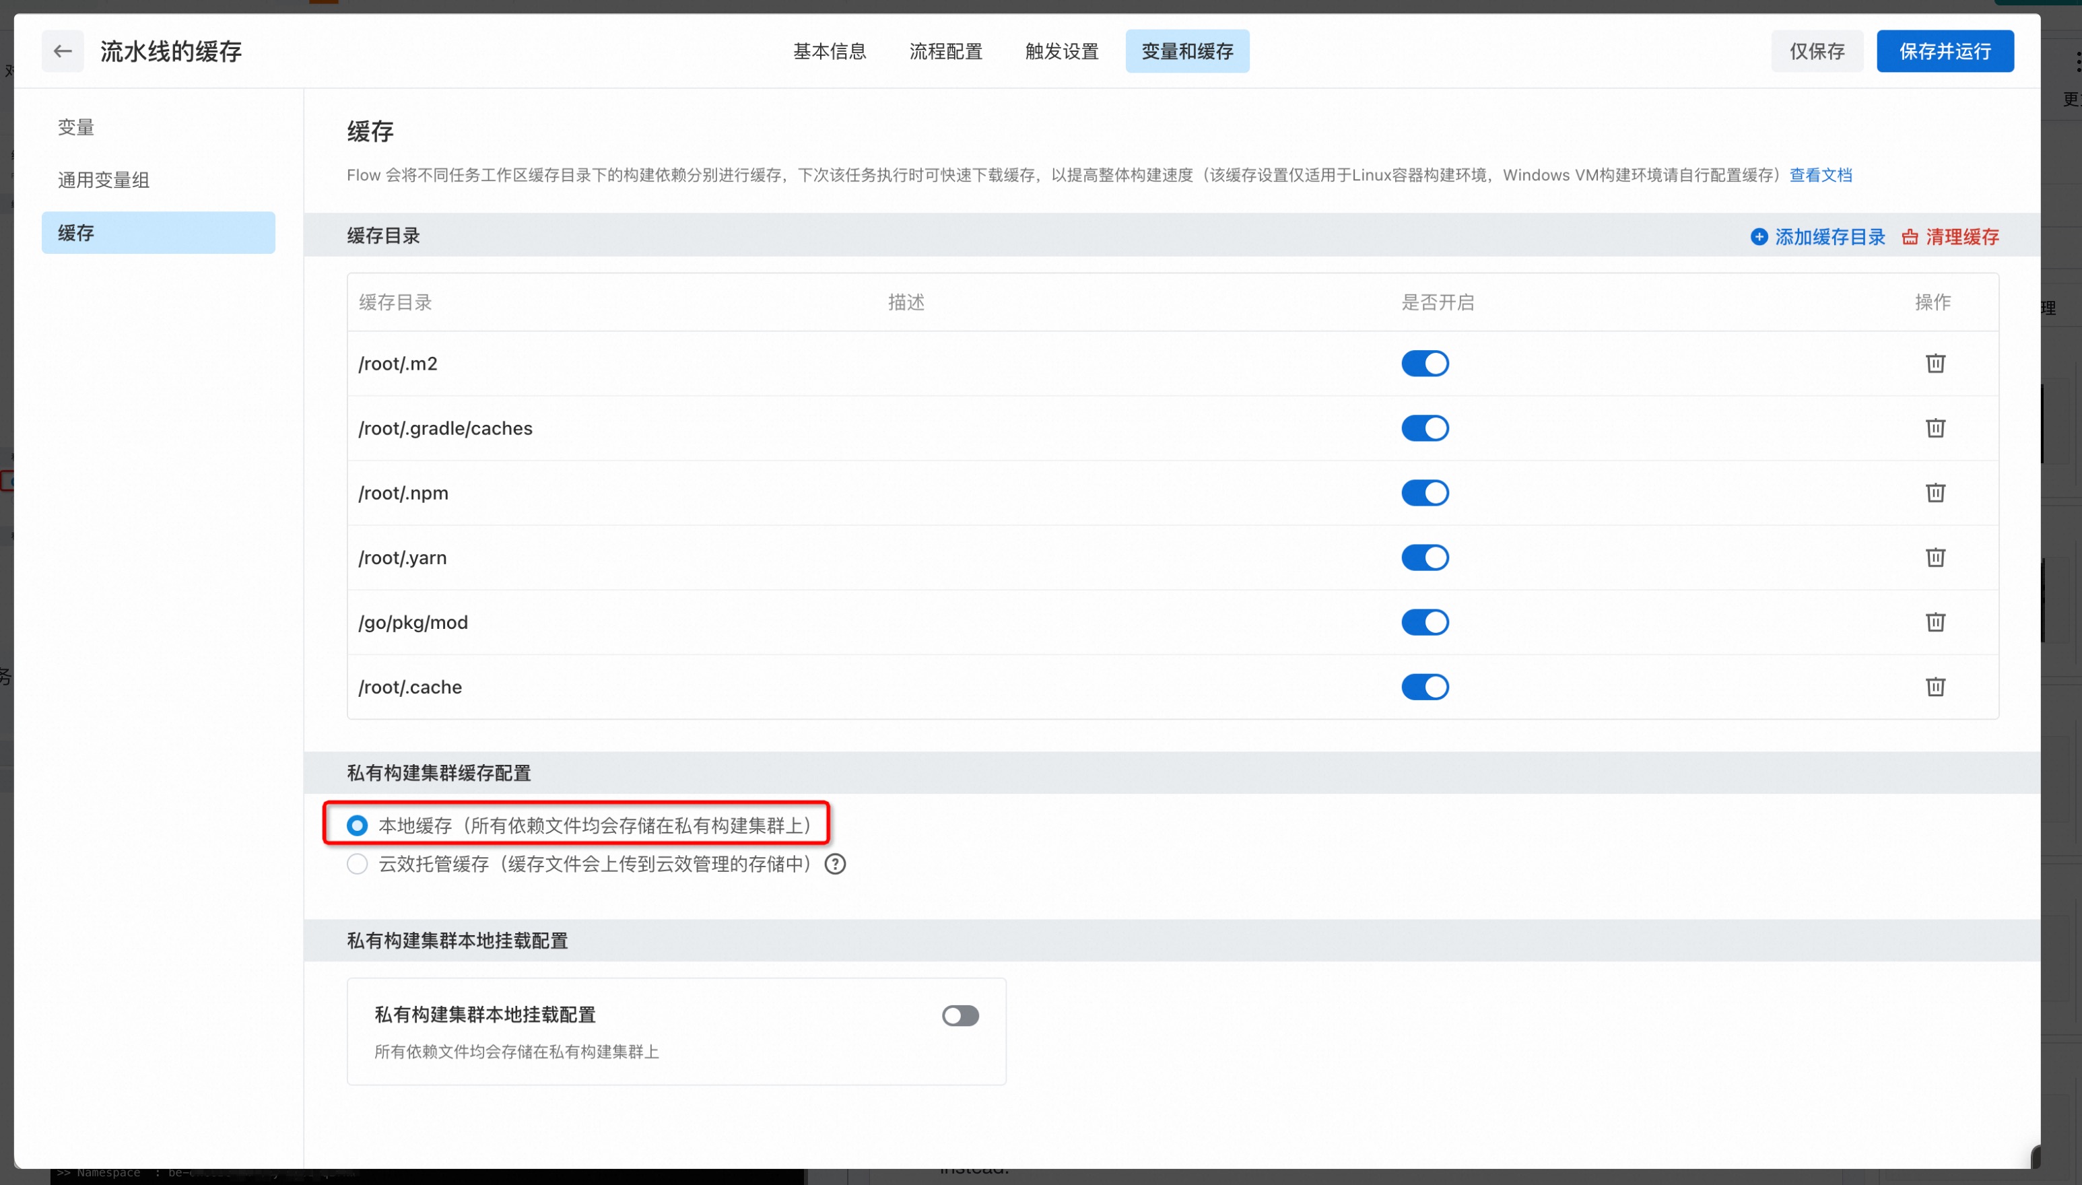Click 是否开启 column header
This screenshot has height=1185, width=2082.
(x=1438, y=302)
